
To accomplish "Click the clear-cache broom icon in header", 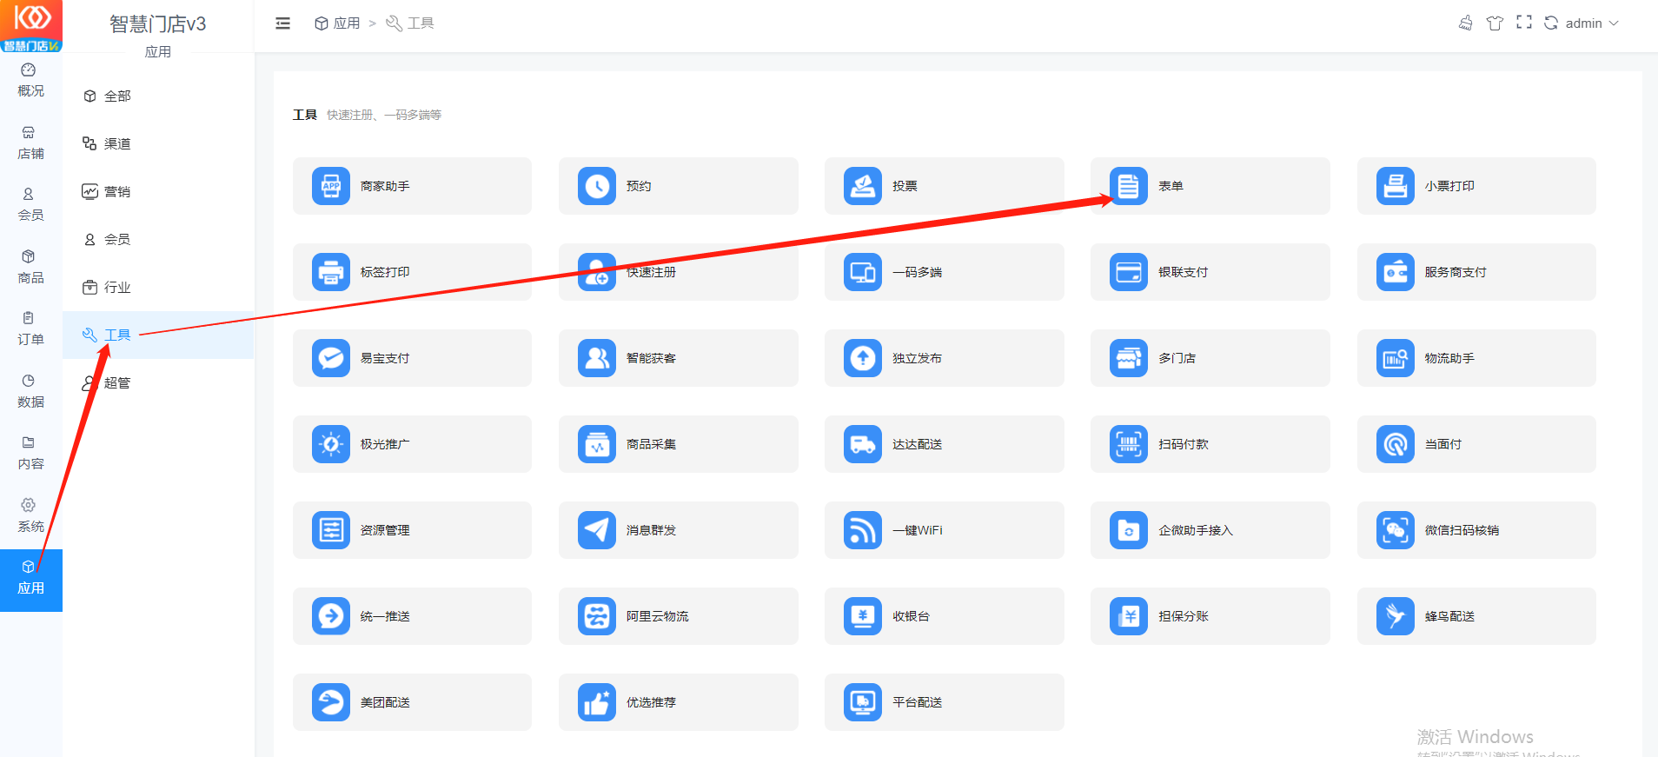I will 1465,23.
